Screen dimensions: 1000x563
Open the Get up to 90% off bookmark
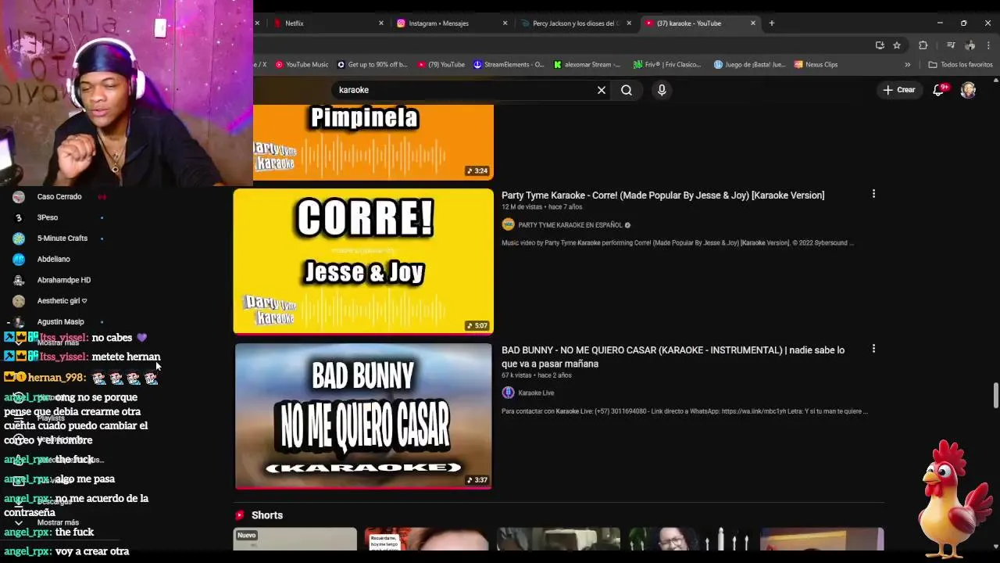373,65
